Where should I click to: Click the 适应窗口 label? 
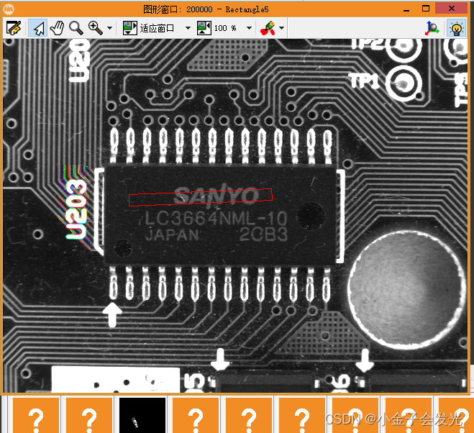point(157,28)
